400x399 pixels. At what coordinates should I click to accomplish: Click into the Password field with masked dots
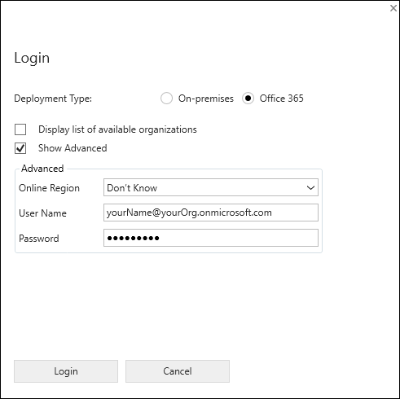tap(211, 238)
